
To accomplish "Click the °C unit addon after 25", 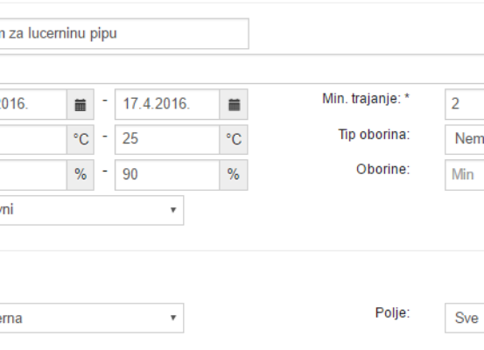I will [x=234, y=139].
